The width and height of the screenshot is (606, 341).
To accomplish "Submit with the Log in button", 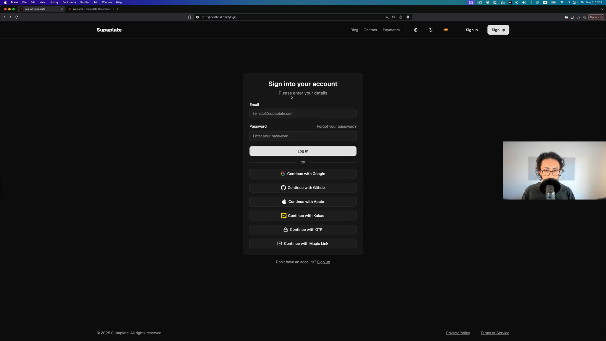I will tap(303, 151).
